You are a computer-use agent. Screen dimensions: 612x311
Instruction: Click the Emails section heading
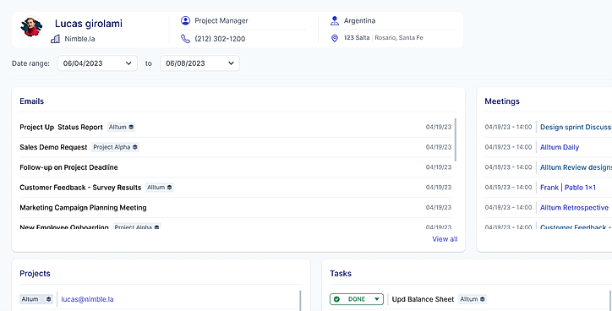(31, 101)
